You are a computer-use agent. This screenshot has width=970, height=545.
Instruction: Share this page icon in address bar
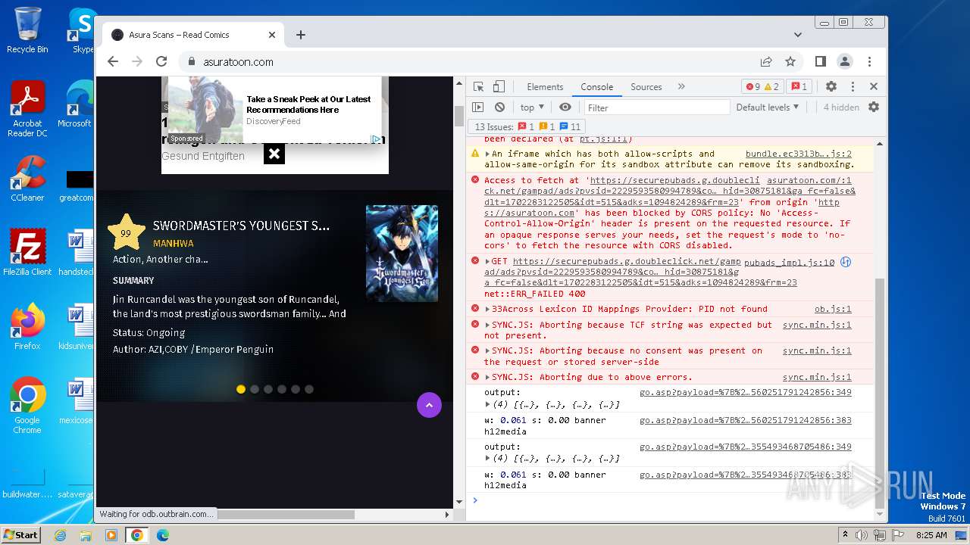[x=766, y=62]
